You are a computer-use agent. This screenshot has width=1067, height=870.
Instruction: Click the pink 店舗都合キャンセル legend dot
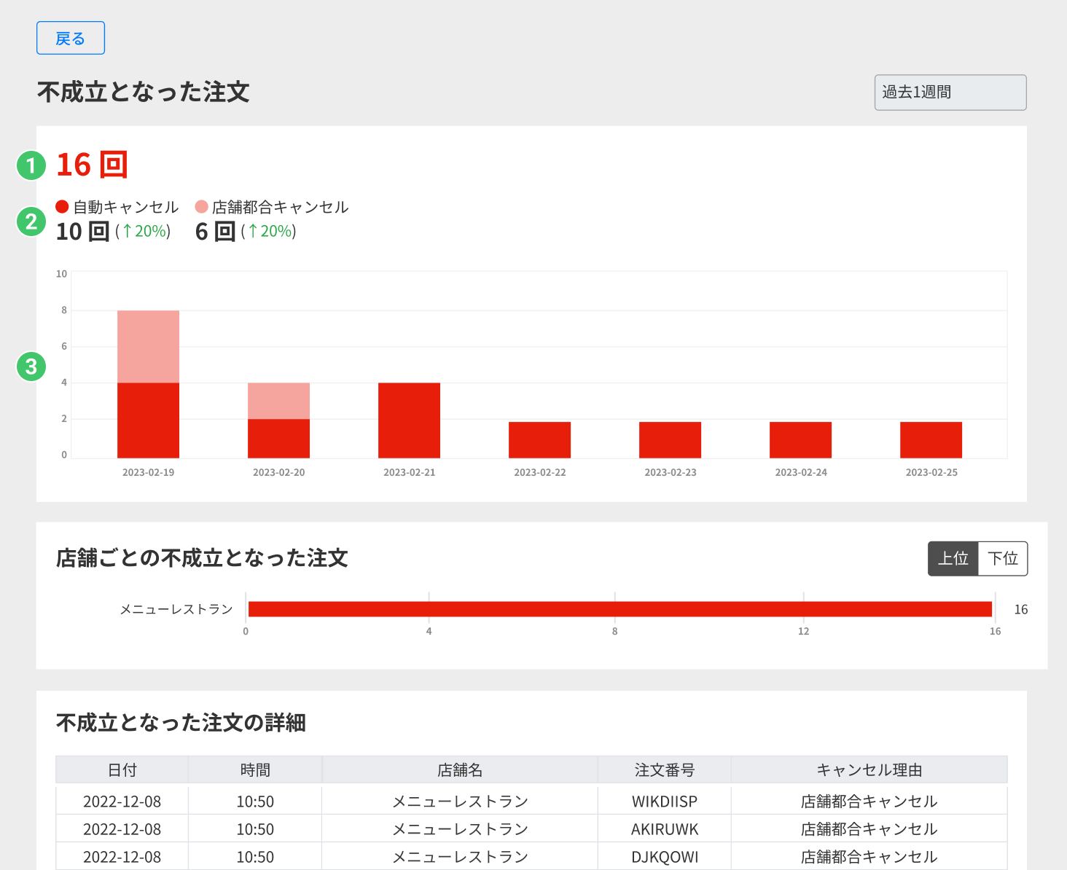pyautogui.click(x=202, y=207)
